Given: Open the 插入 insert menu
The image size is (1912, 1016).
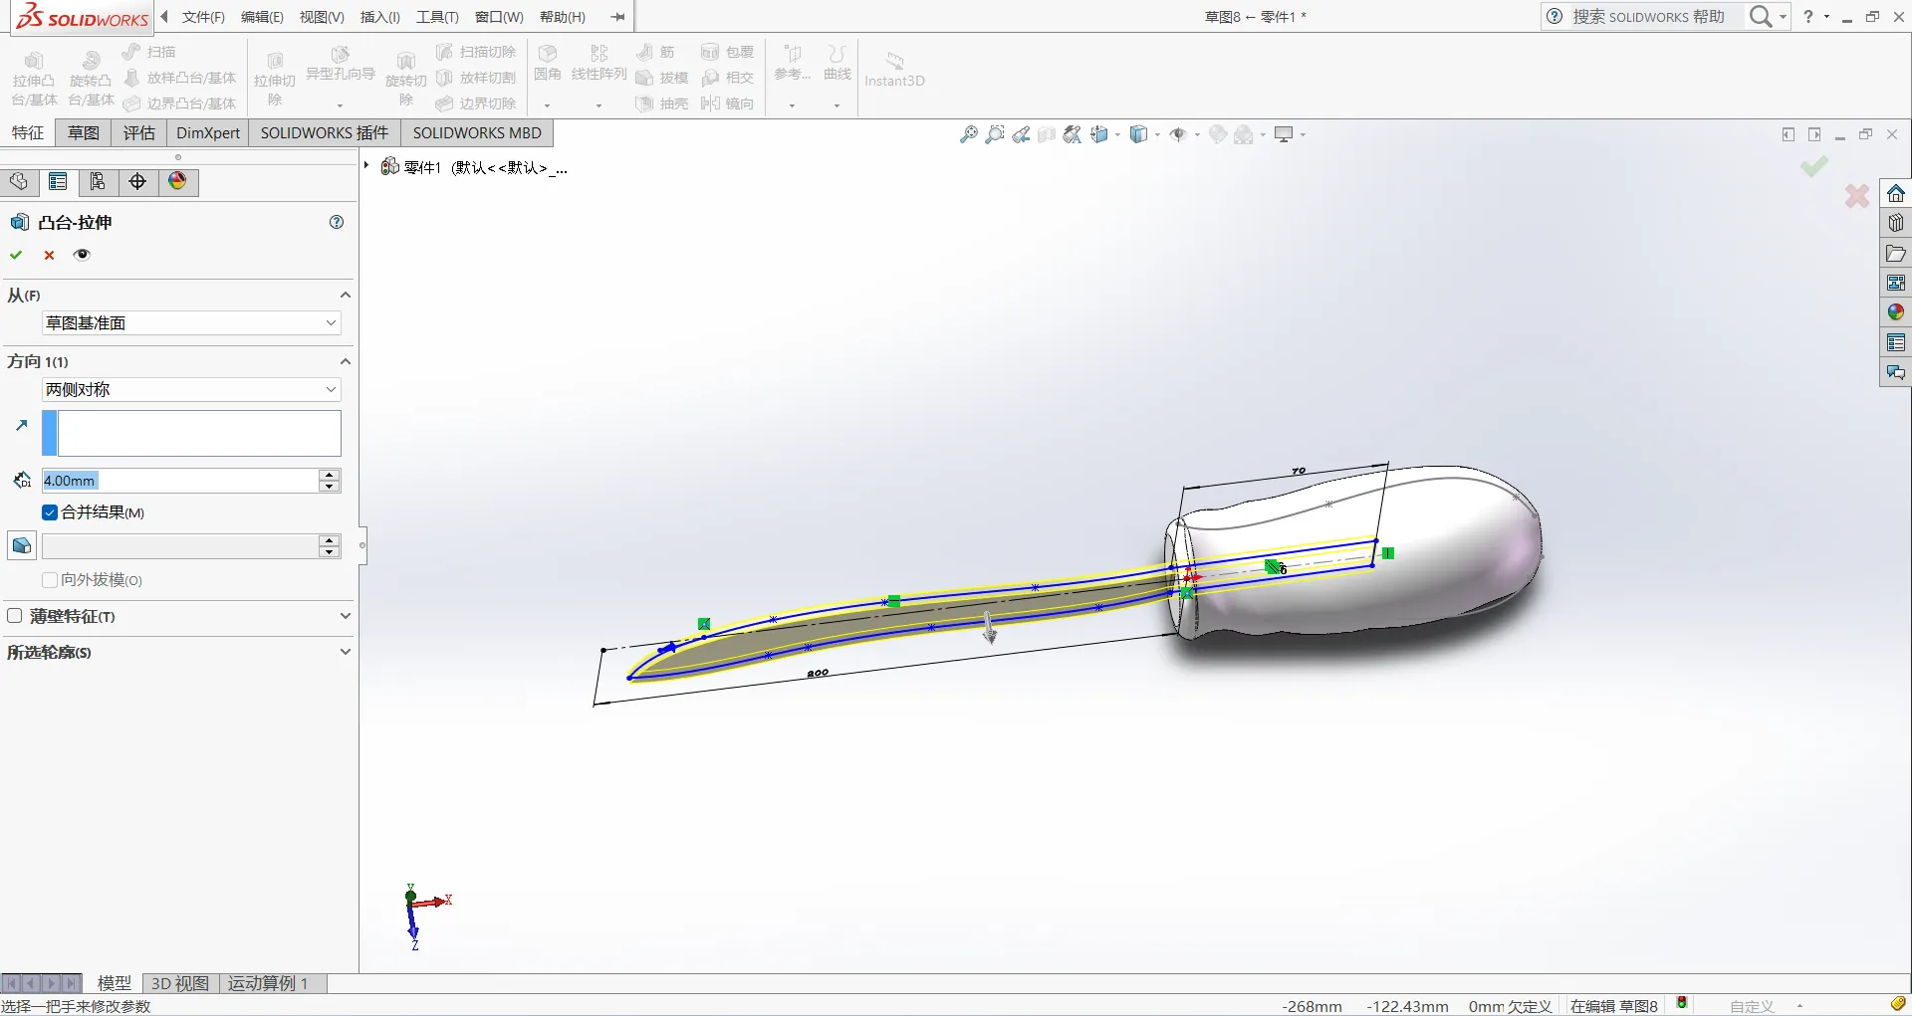Looking at the screenshot, I should coord(380,17).
